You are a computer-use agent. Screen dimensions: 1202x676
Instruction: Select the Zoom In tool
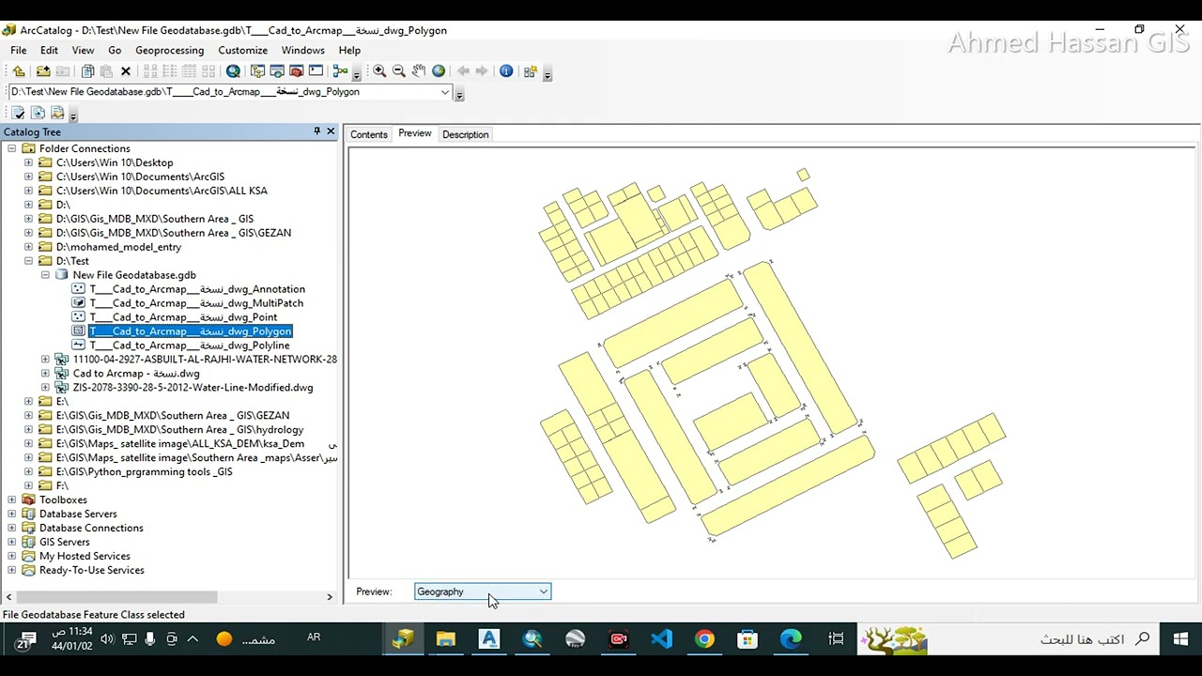pos(379,71)
